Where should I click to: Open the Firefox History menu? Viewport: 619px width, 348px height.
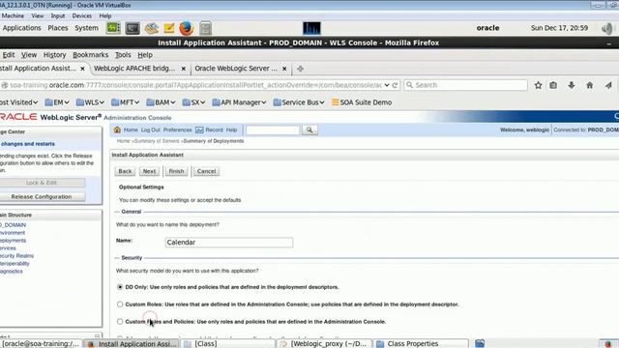(x=54, y=55)
